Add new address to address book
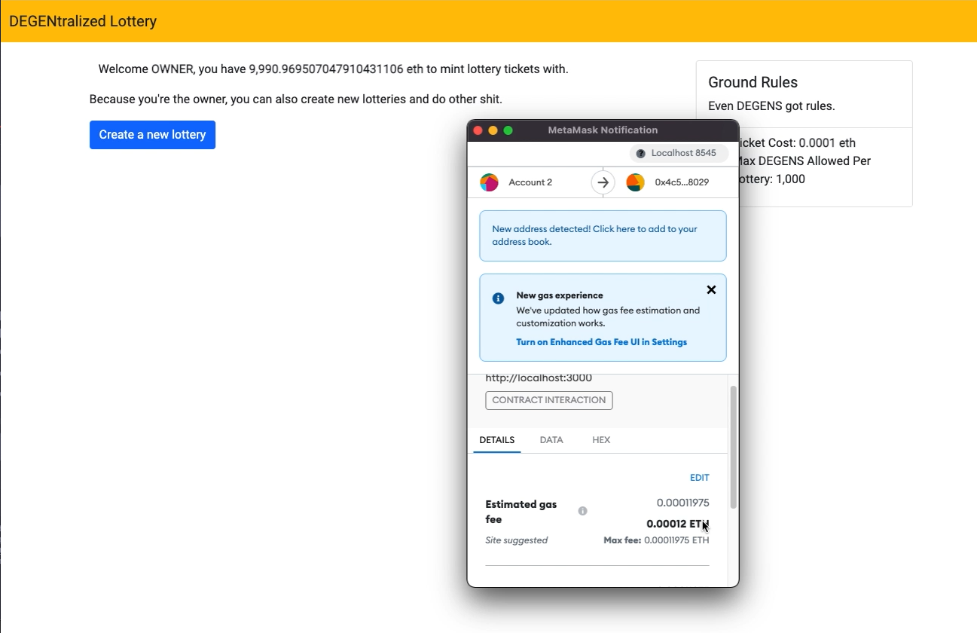This screenshot has height=633, width=977. tap(603, 236)
